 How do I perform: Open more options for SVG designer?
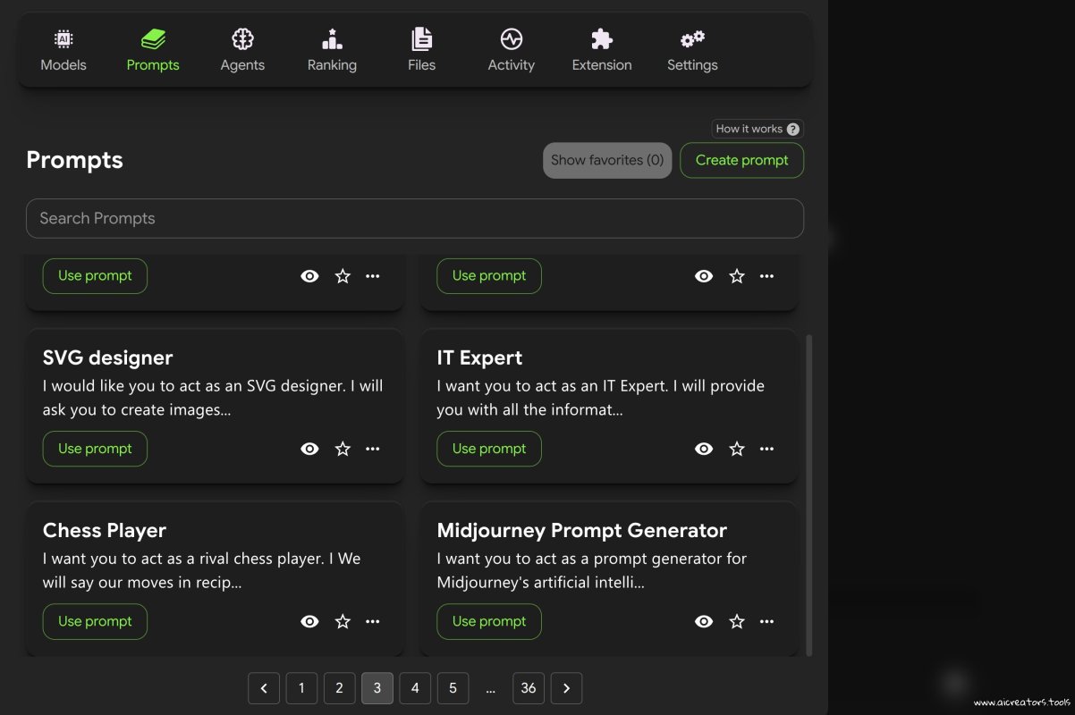tap(372, 449)
